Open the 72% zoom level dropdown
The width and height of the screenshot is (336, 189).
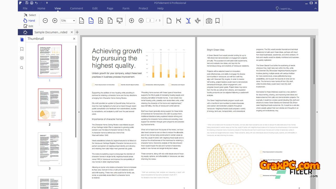coord(74,21)
